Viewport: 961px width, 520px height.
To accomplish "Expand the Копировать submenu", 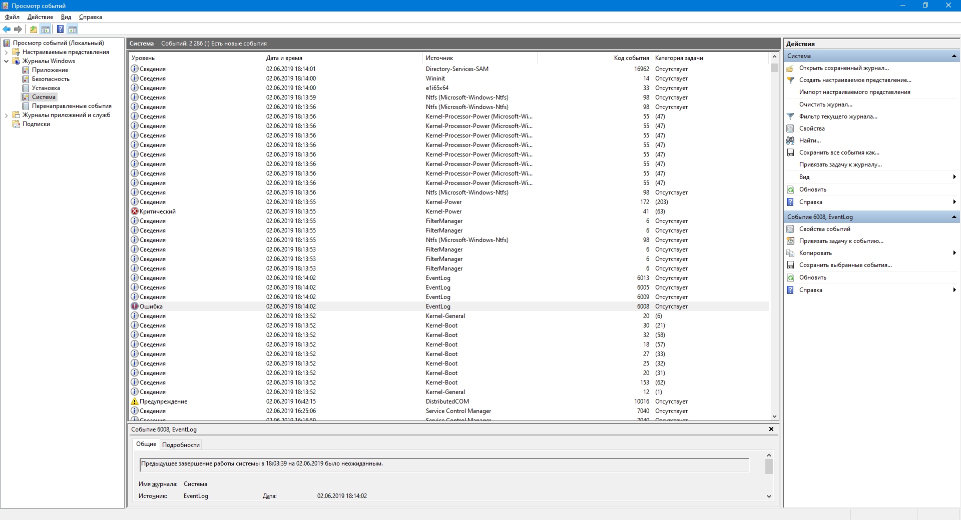I will tap(871, 253).
